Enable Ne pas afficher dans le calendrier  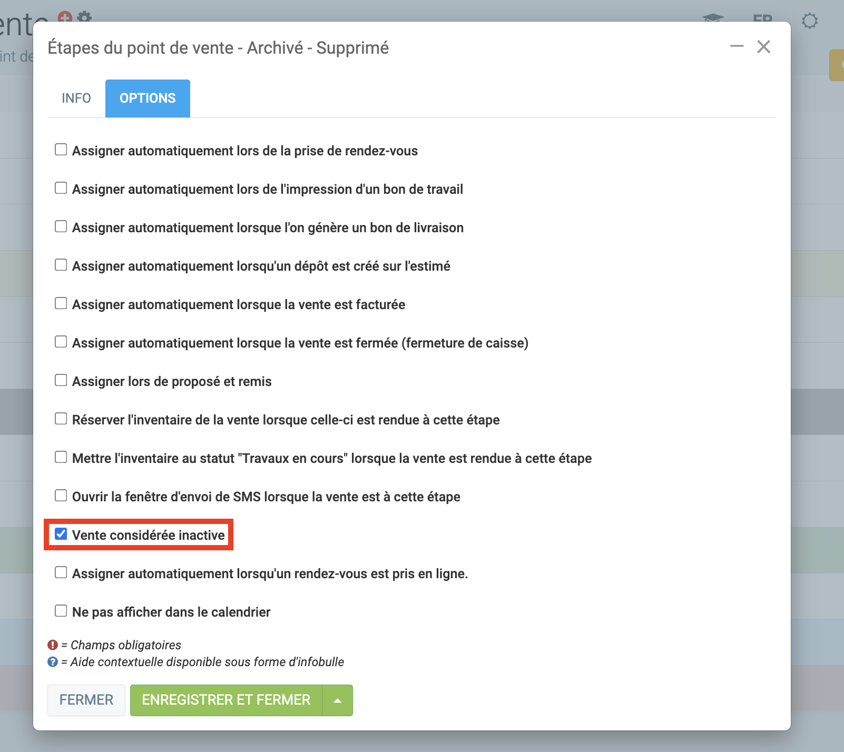pyautogui.click(x=61, y=611)
